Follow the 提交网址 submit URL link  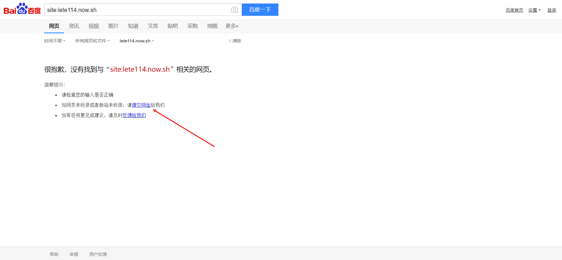(x=141, y=105)
